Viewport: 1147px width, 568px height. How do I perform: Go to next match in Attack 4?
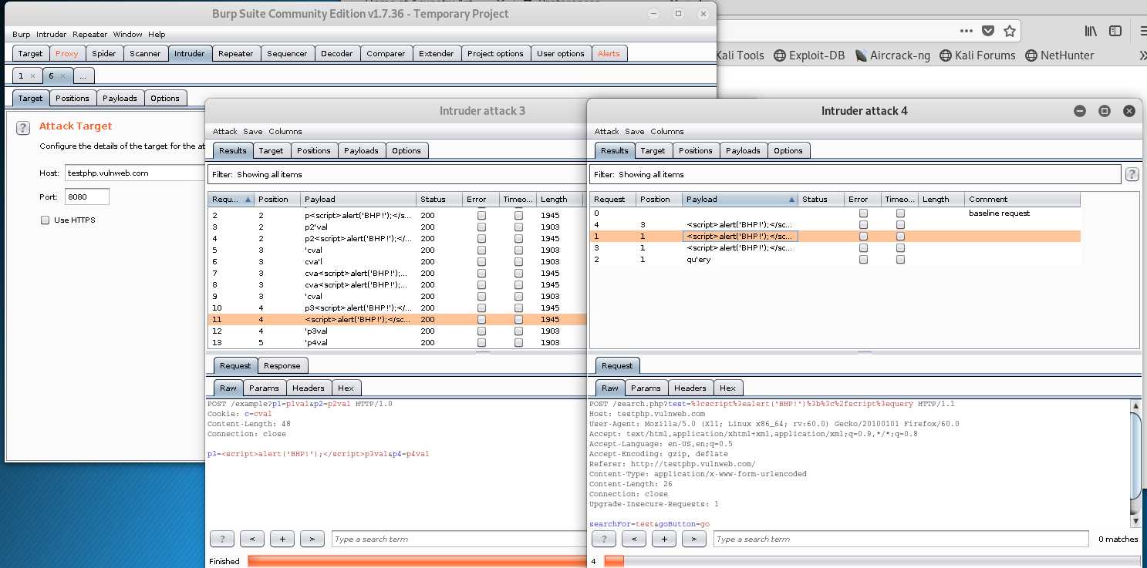click(694, 539)
